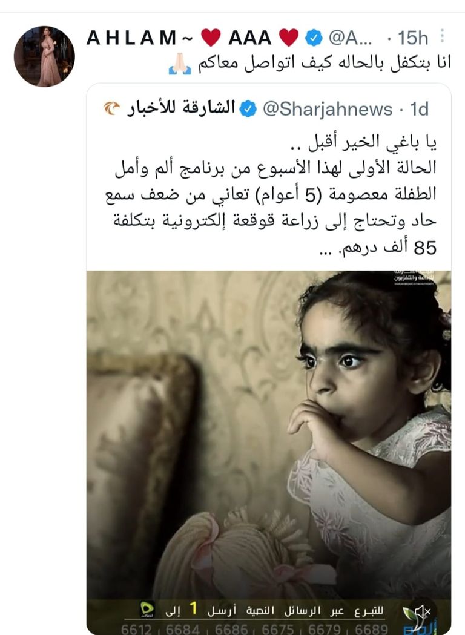Click the Etisalat logo in video banner

(147, 610)
